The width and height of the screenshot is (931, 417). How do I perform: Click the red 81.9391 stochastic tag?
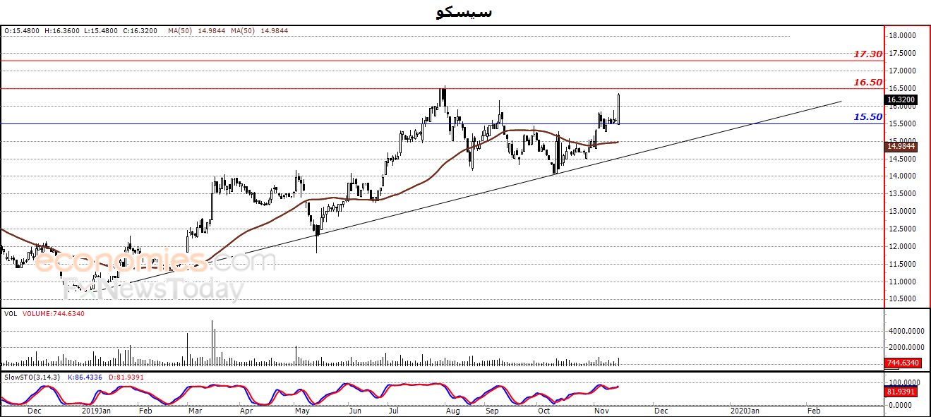(x=902, y=392)
